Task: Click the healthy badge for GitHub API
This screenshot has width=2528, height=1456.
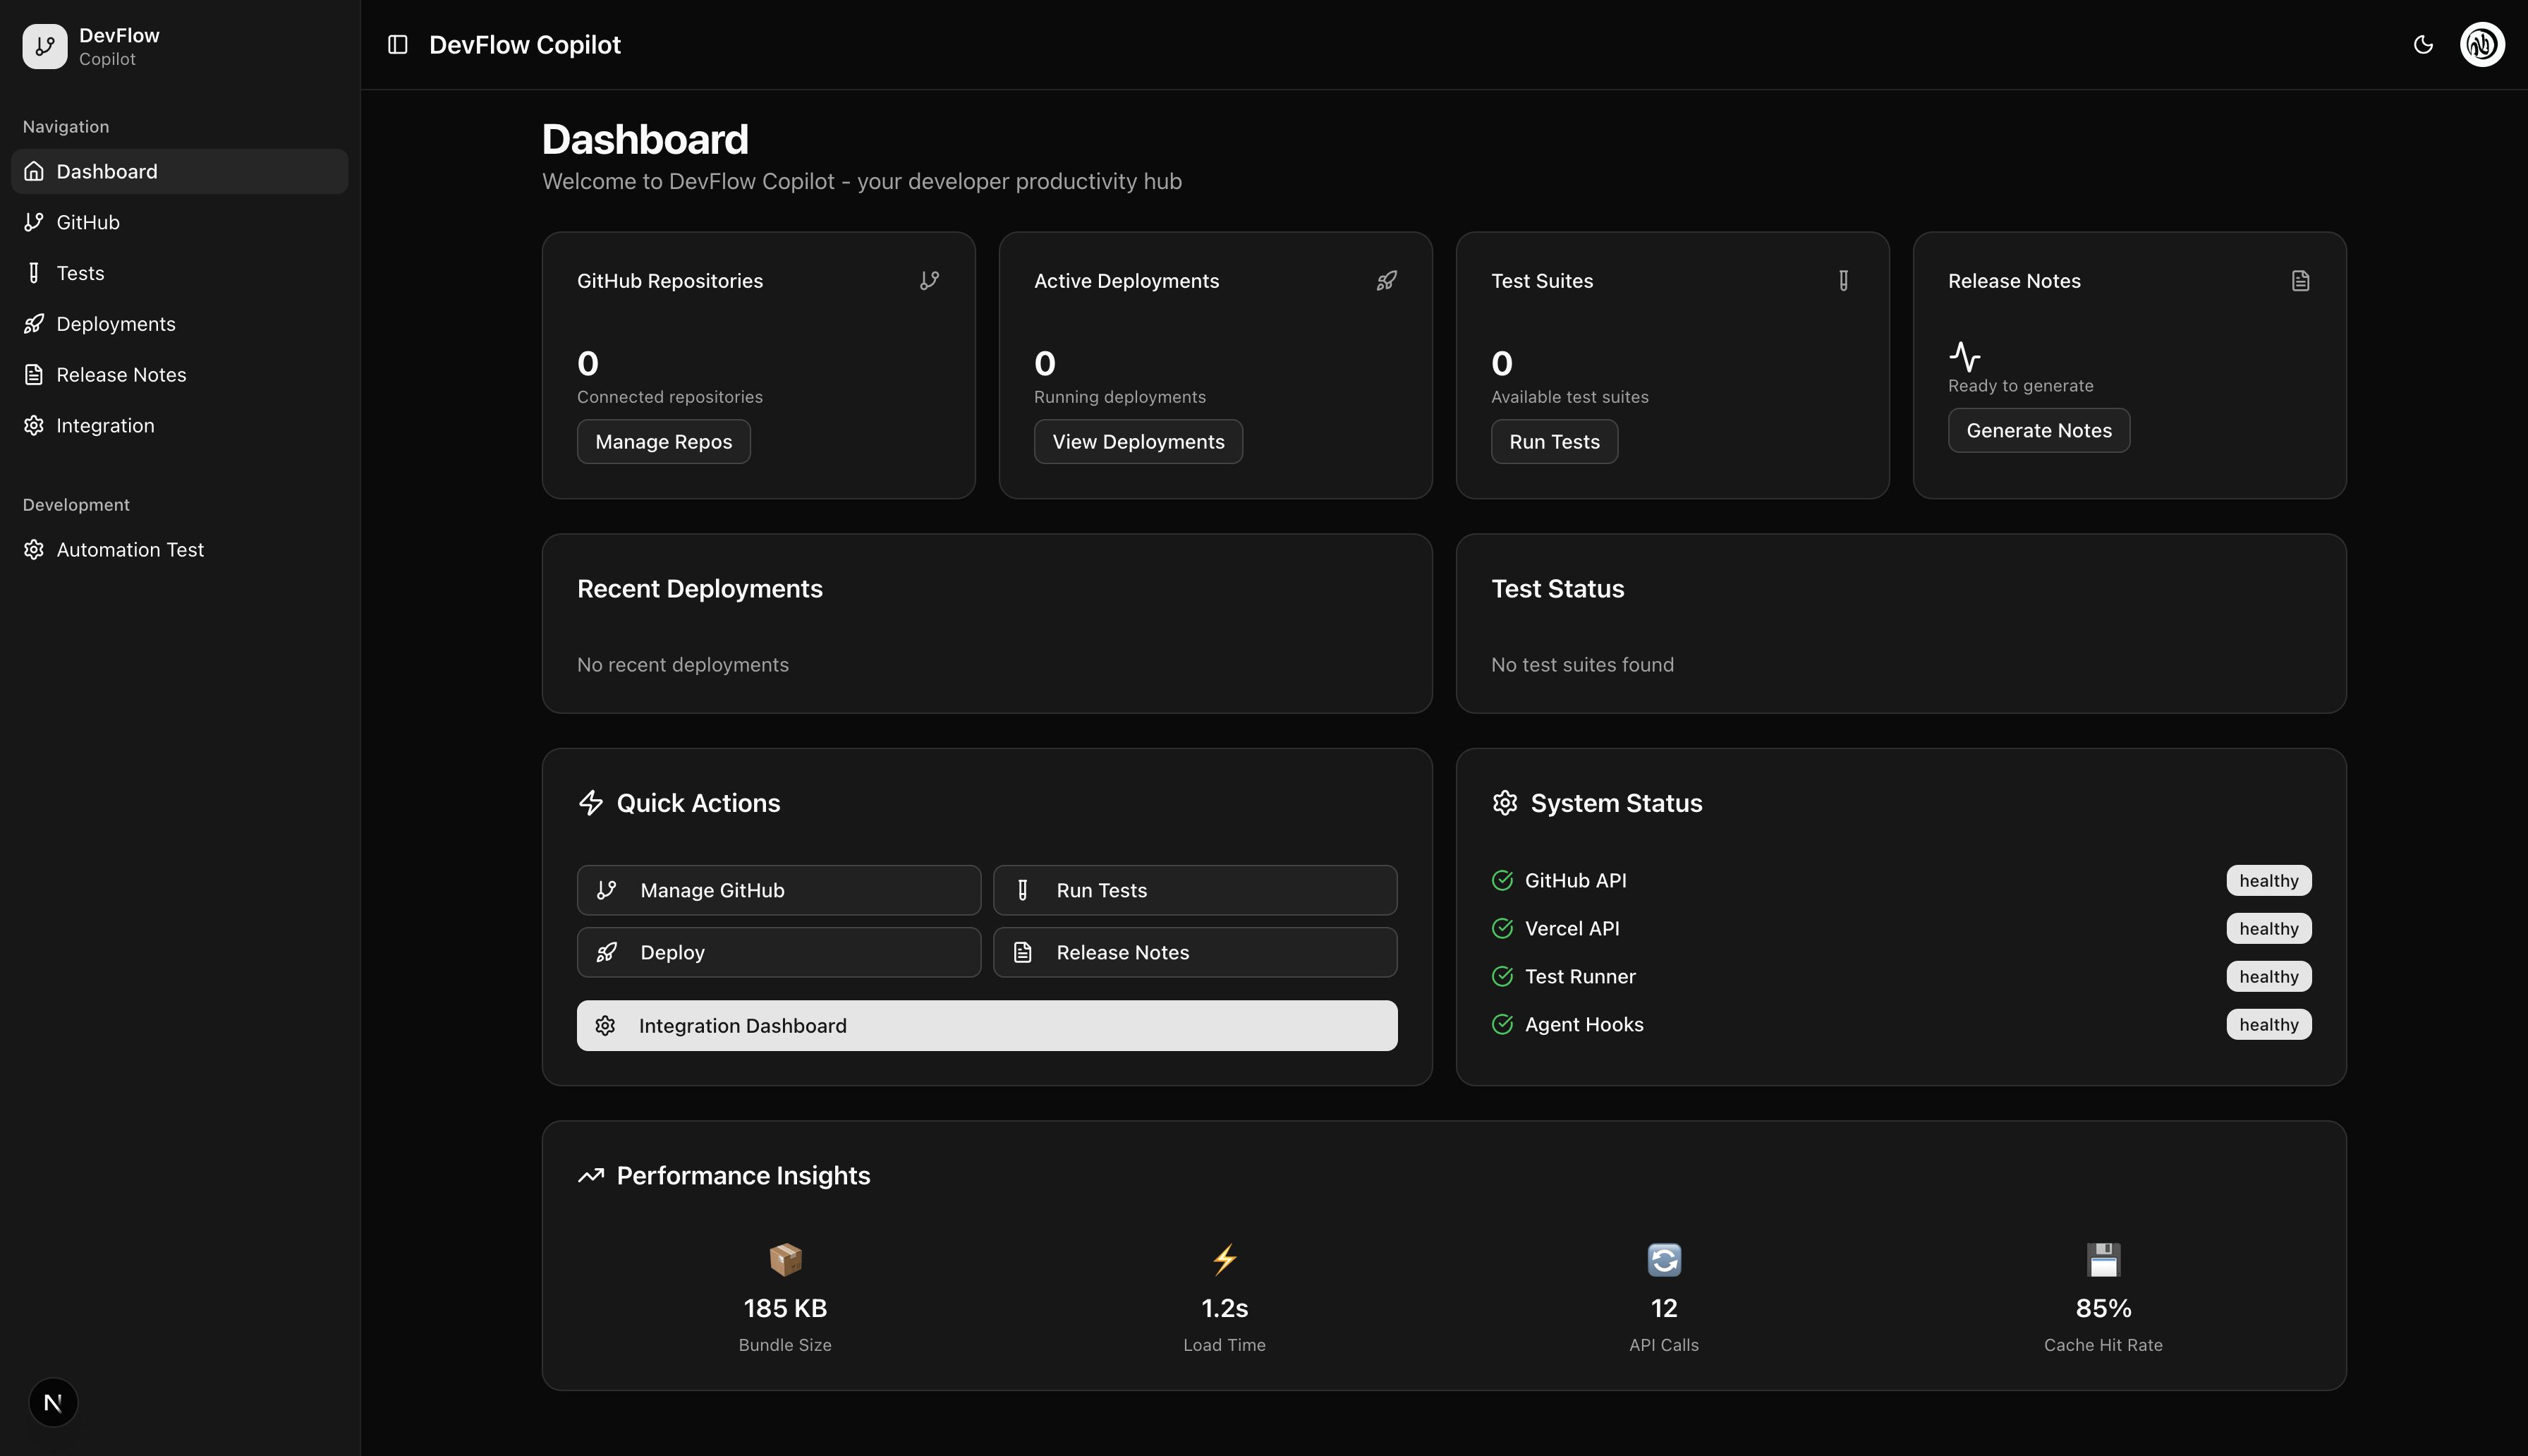Action: (2268, 881)
